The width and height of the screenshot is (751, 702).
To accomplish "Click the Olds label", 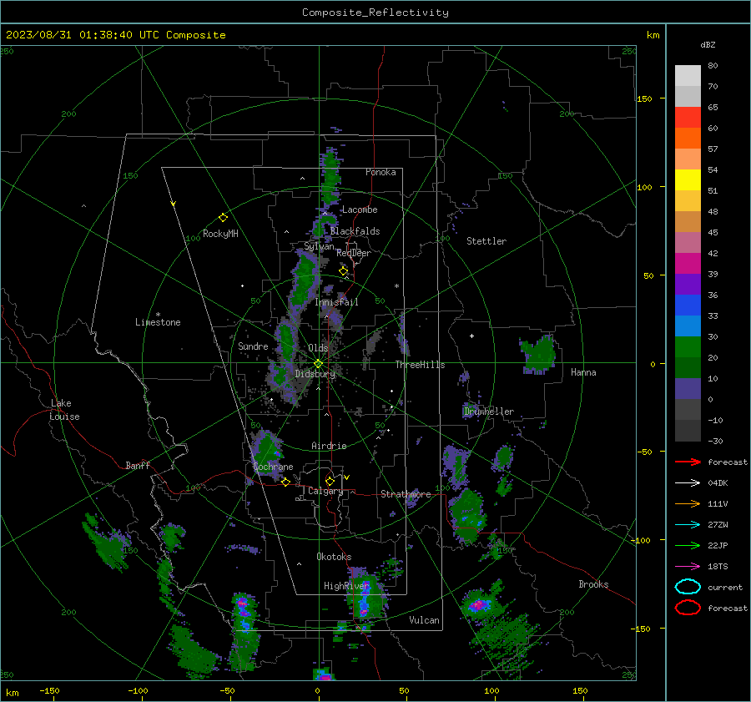I will coord(318,348).
